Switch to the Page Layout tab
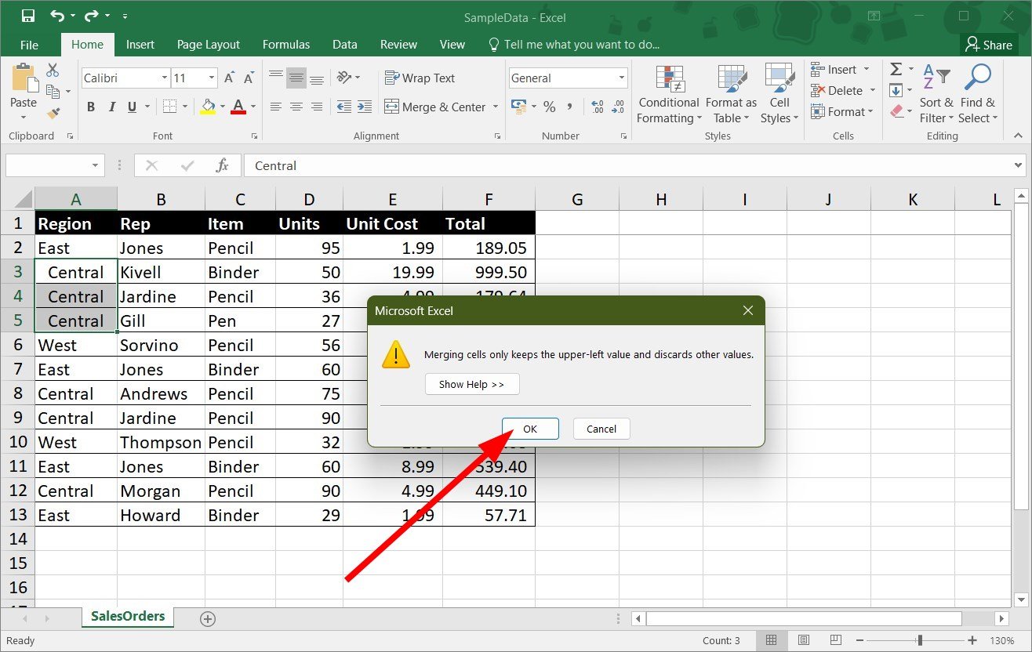The height and width of the screenshot is (652, 1032). tap(209, 45)
